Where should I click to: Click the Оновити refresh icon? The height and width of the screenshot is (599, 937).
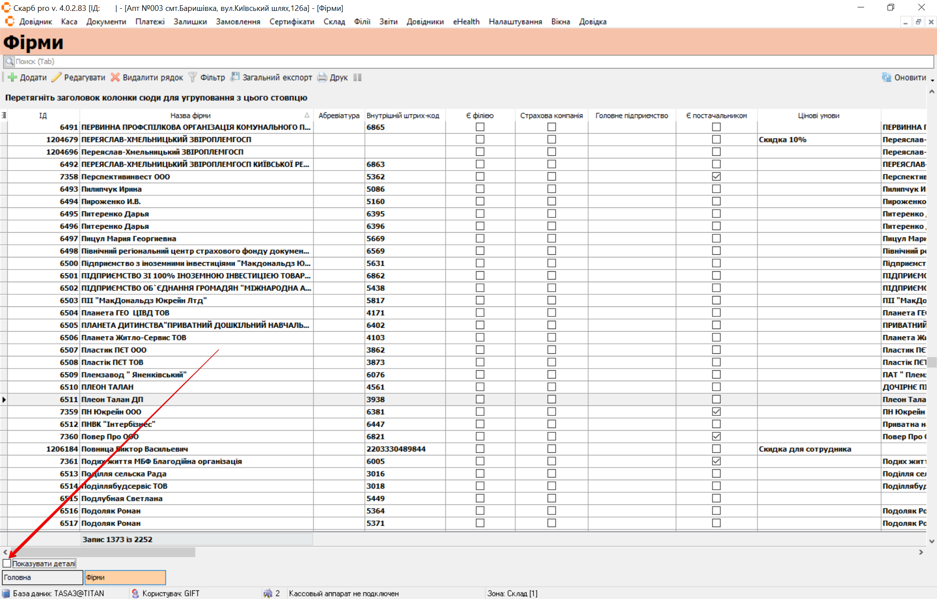point(887,78)
